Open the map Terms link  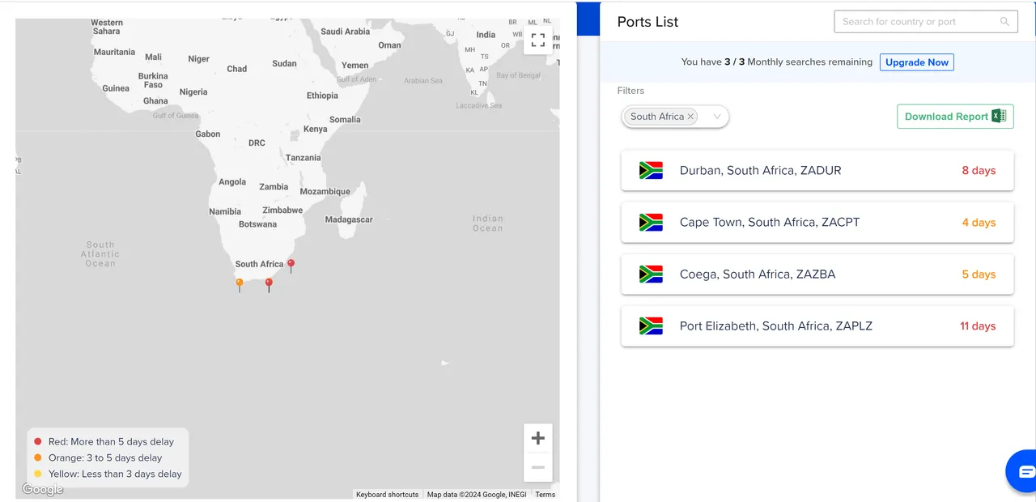(545, 495)
